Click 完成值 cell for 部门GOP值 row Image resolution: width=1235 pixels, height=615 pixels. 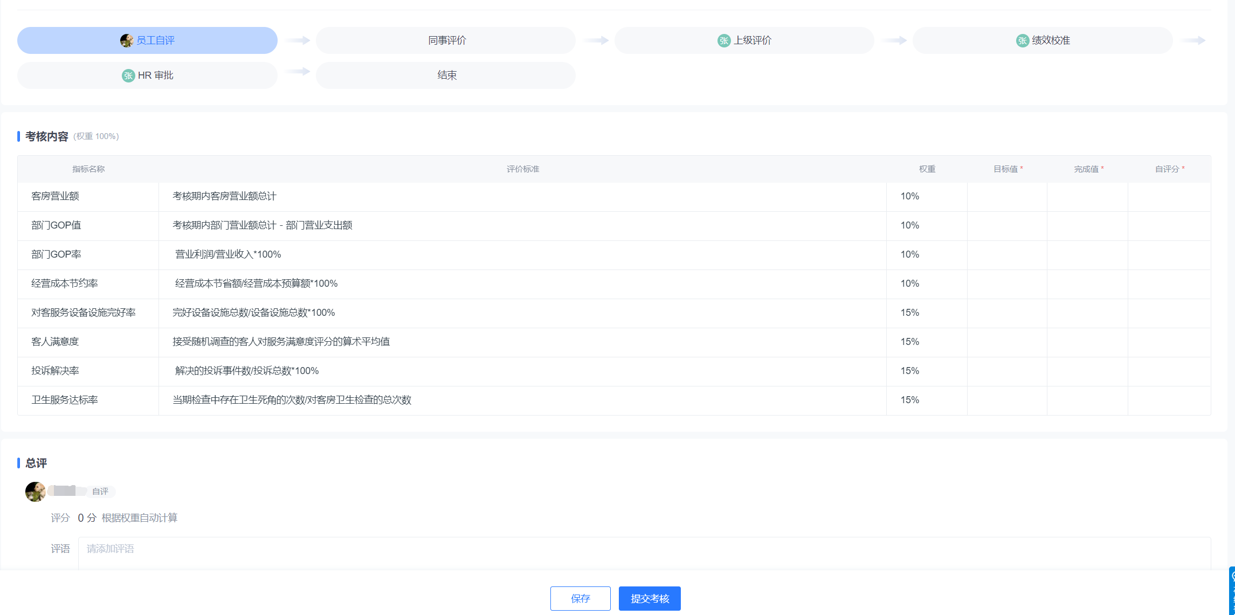coord(1087,226)
